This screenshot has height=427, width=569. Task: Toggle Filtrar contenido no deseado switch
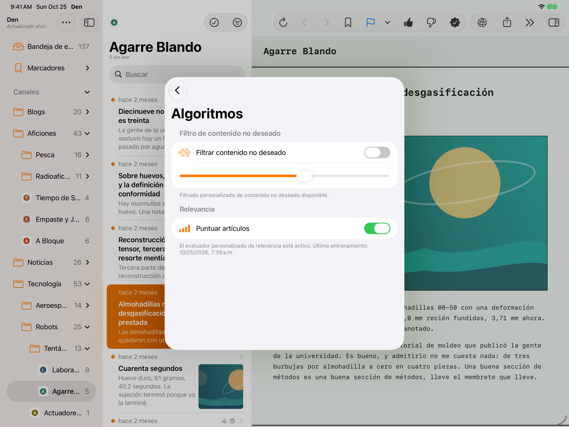[377, 153]
